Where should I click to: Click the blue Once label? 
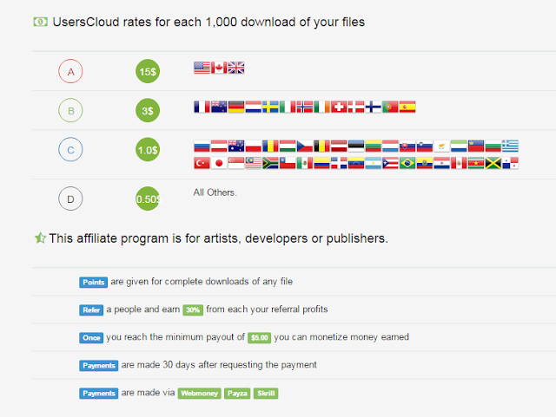[x=91, y=338]
